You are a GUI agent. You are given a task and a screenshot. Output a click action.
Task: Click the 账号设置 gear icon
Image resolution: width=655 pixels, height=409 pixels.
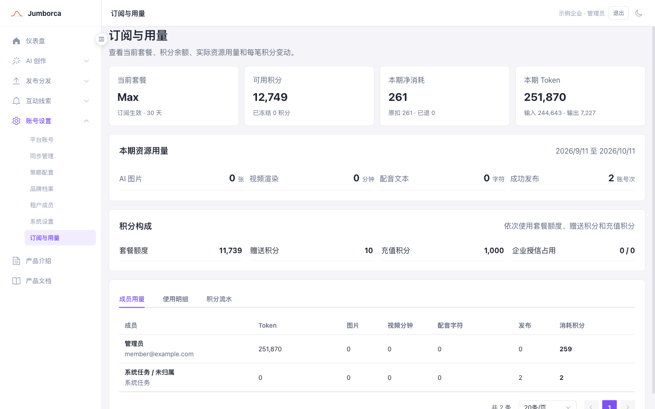(x=16, y=121)
